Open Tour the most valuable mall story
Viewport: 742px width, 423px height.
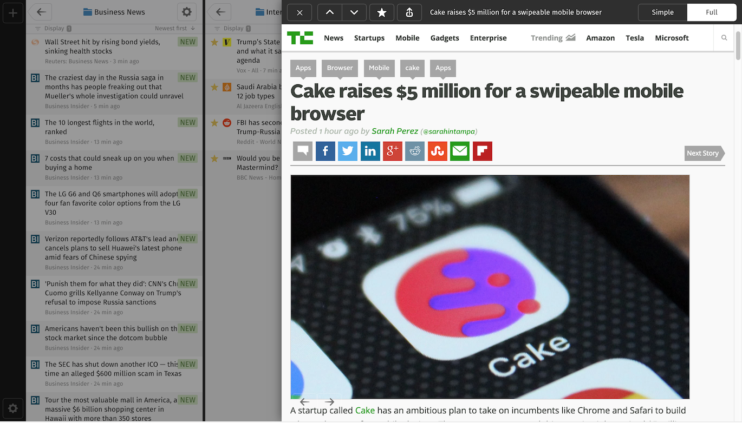coord(114,408)
